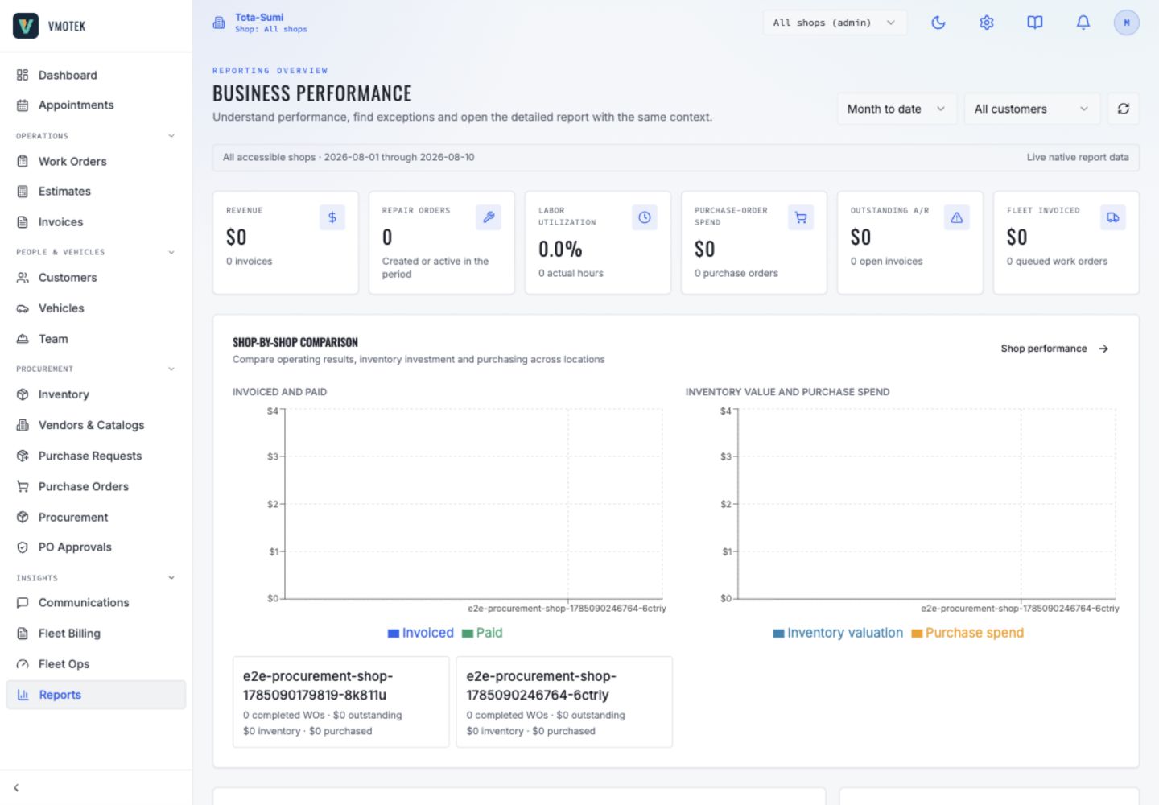This screenshot has width=1159, height=805.
Task: Click the Repair Orders wrench icon
Action: point(489,217)
